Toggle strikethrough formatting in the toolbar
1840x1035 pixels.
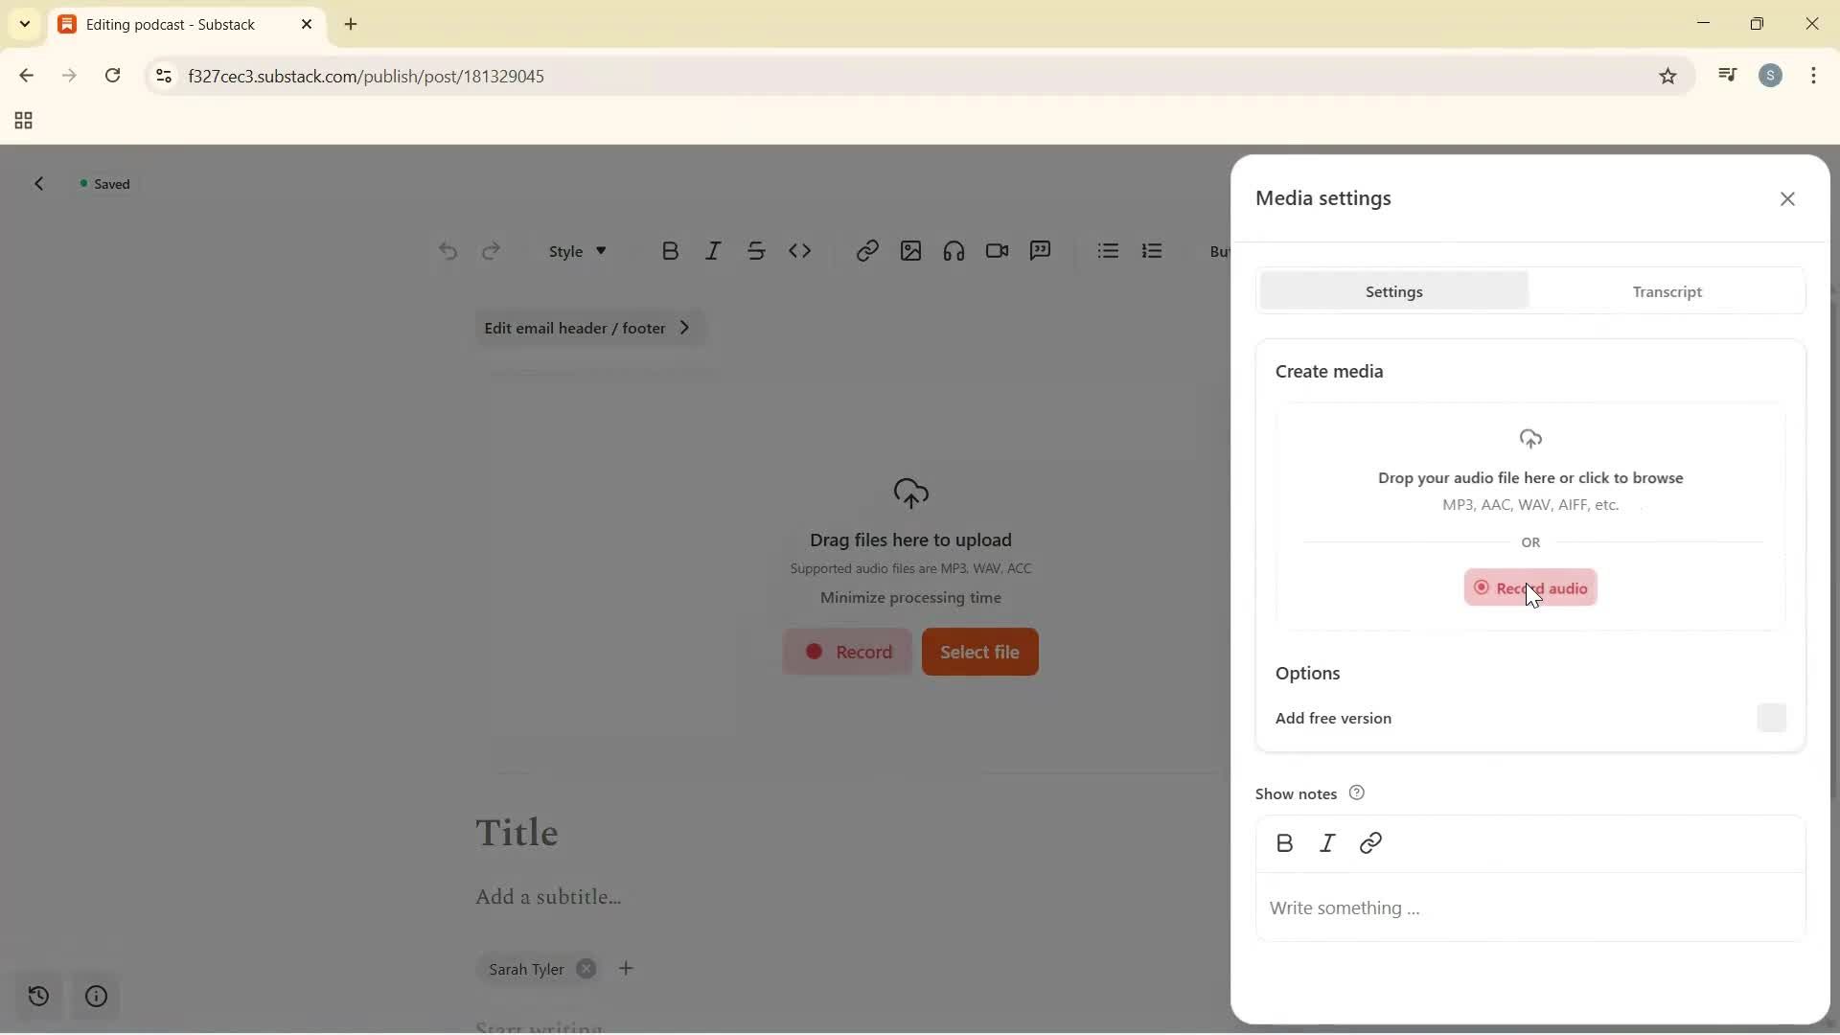(757, 250)
